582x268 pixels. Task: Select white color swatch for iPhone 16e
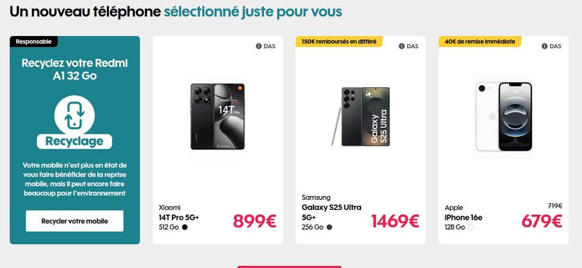pos(471,227)
